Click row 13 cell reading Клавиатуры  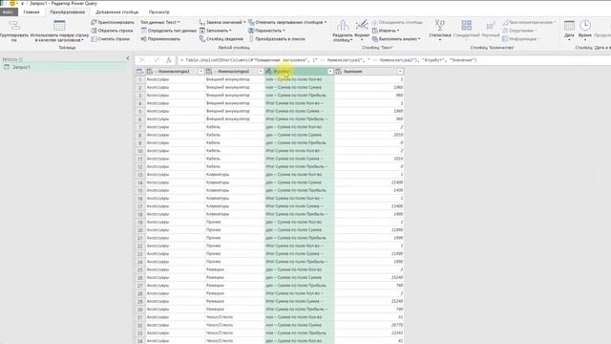click(234, 175)
